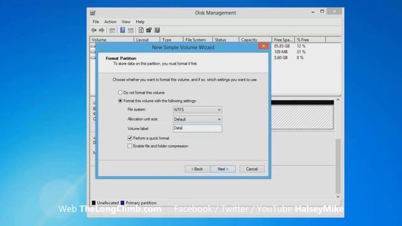The width and height of the screenshot is (402, 226).
Task: Click the scroll up arrow of disk pane
Action: pyautogui.click(x=338, y=99)
